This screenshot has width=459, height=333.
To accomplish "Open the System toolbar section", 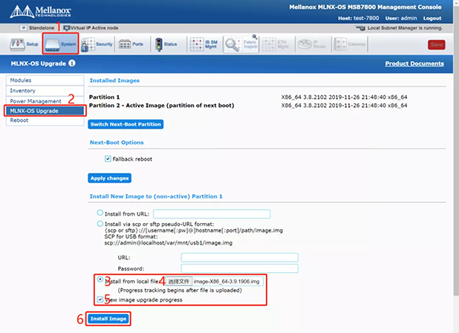I will (x=61, y=44).
